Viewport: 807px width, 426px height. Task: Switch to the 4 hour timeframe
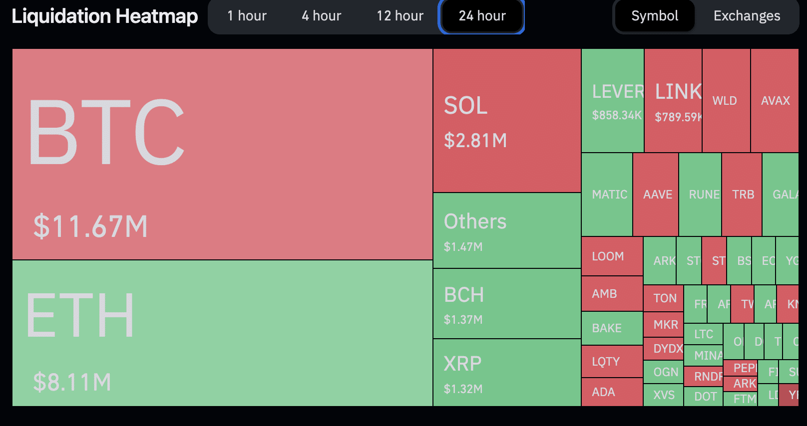(x=321, y=16)
